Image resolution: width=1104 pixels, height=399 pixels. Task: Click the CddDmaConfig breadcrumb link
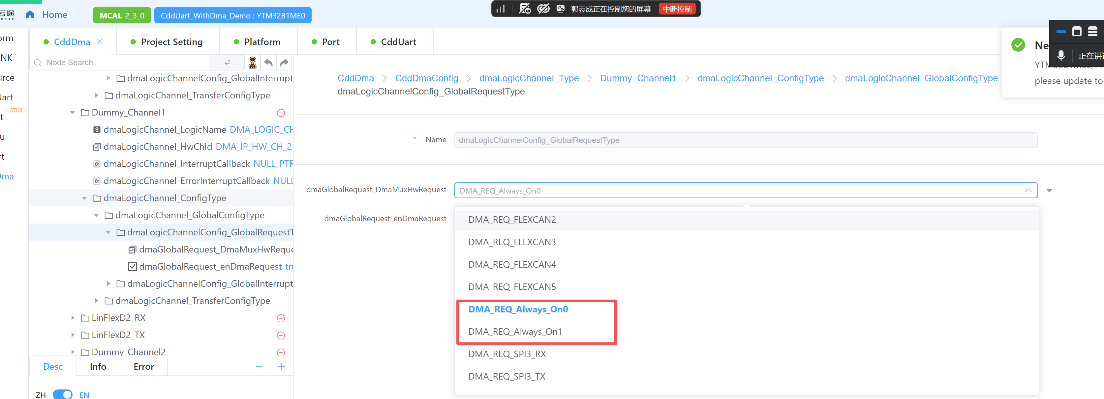[426, 78]
